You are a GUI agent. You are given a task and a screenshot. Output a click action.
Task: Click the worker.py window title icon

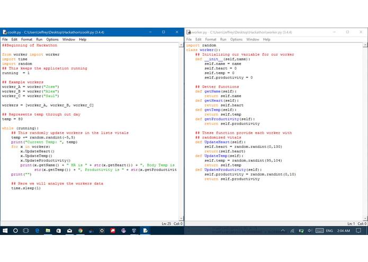(x=189, y=32)
